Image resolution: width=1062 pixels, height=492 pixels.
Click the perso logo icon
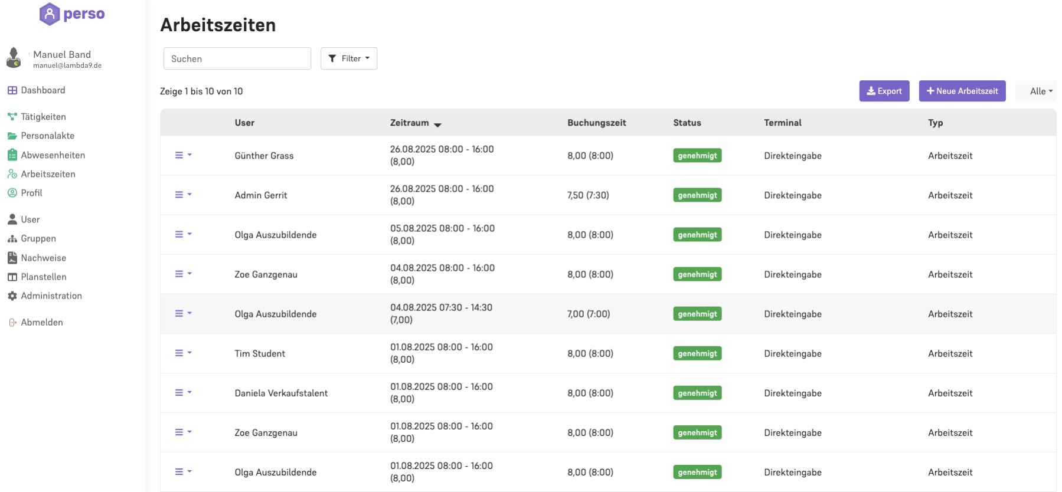point(50,14)
